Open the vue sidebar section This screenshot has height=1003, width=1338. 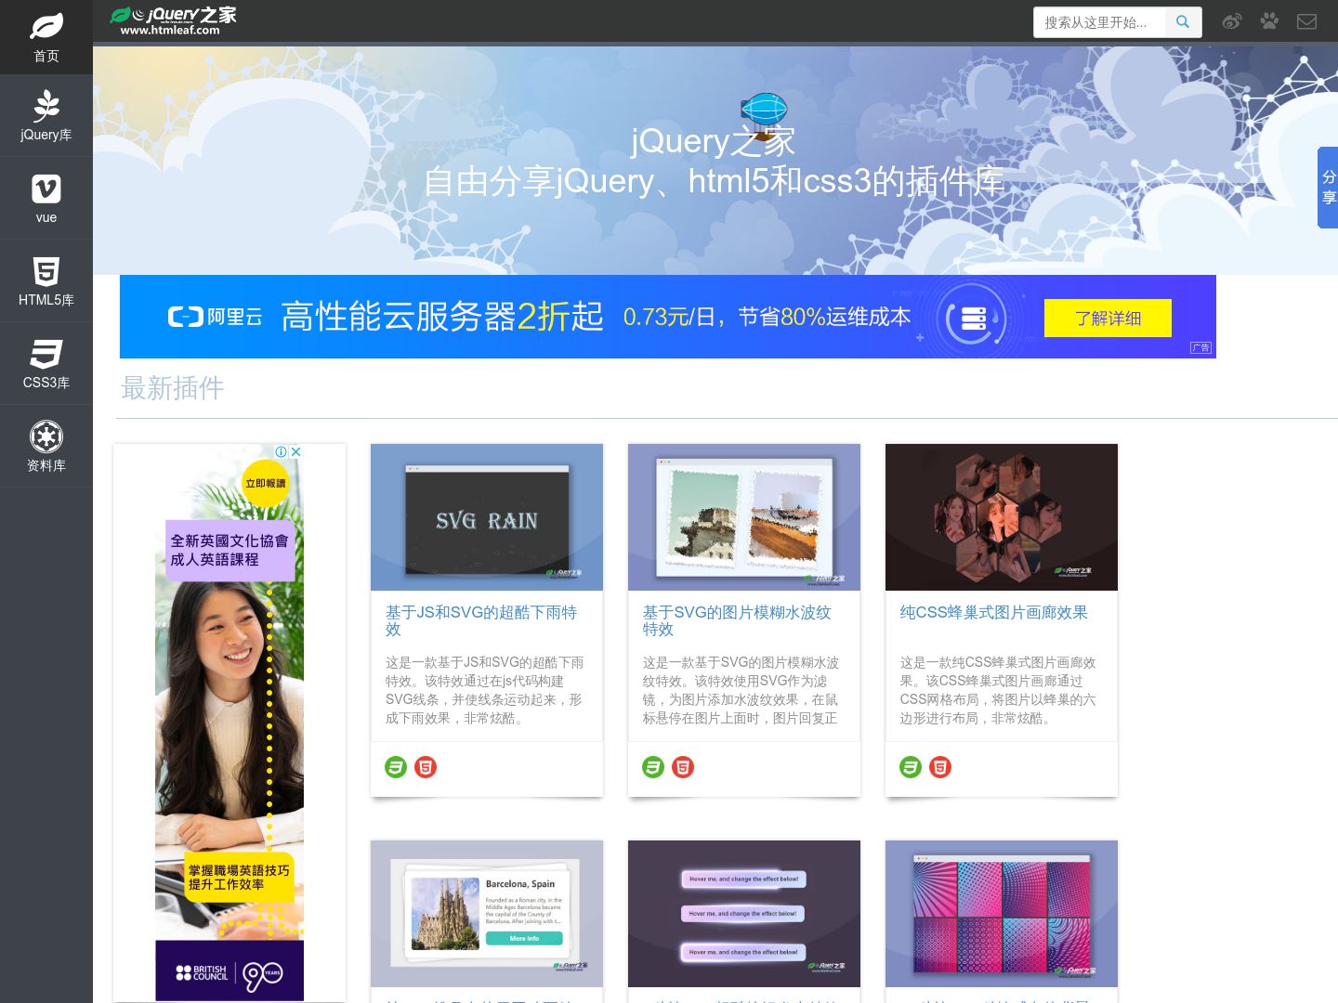[x=46, y=199]
